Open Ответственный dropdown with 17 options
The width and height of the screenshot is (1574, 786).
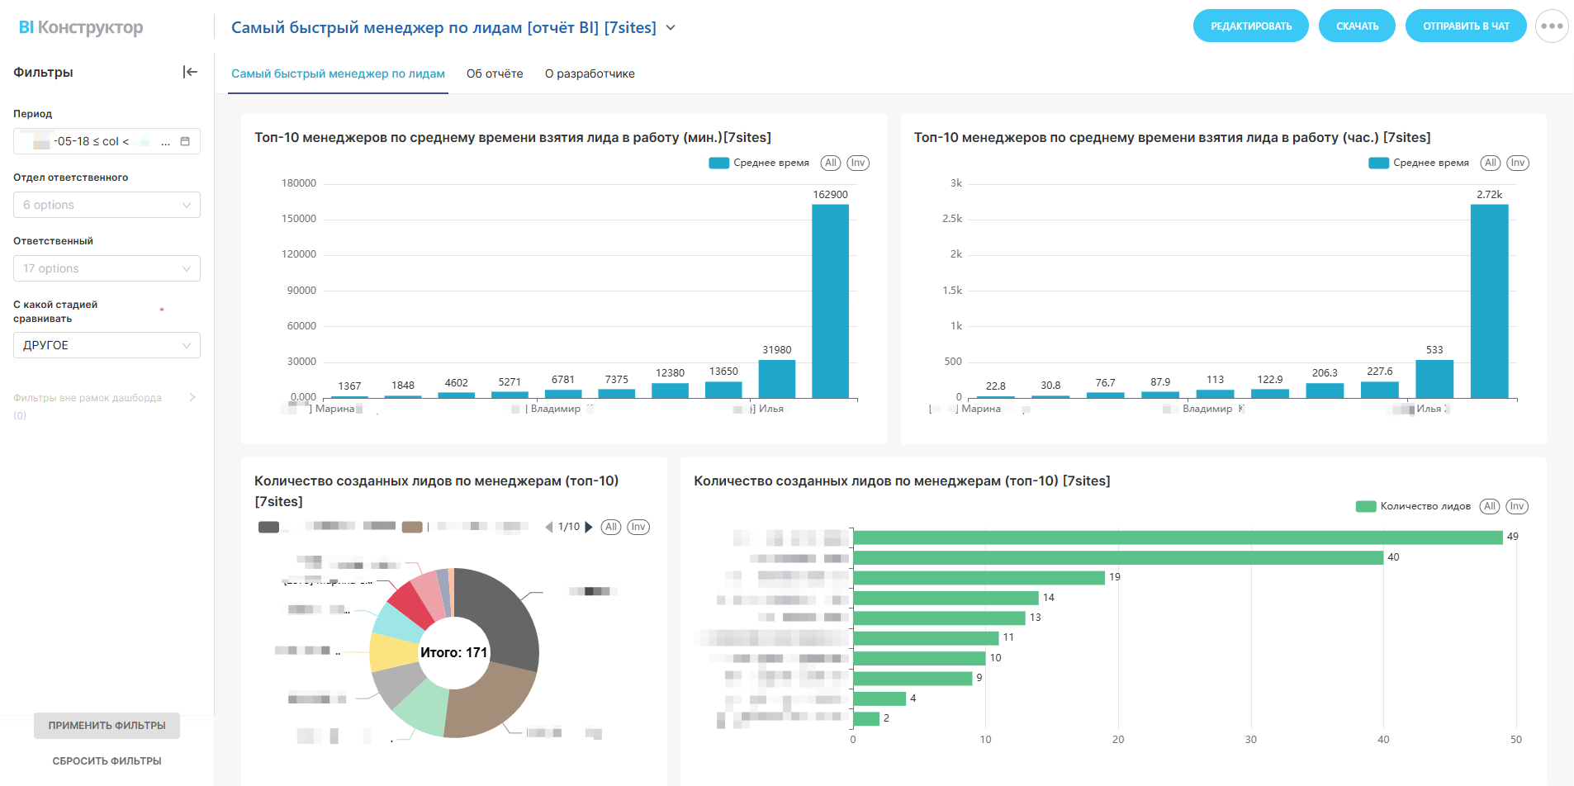coord(107,268)
